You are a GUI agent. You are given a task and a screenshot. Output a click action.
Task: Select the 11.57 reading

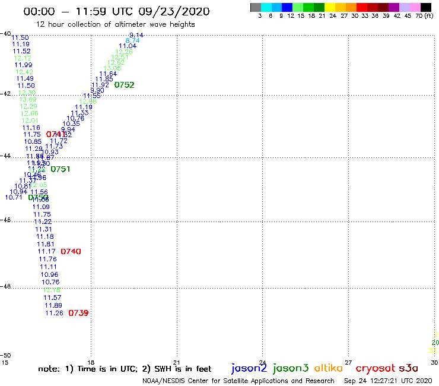[52, 298]
